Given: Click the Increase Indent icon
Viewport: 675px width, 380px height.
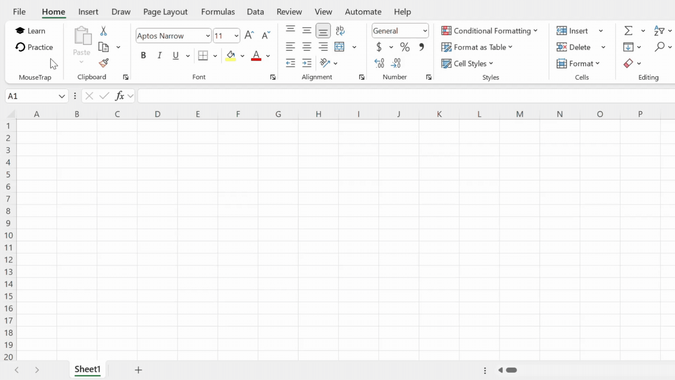Looking at the screenshot, I should click(x=307, y=63).
